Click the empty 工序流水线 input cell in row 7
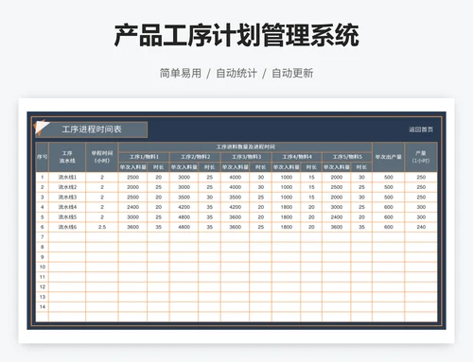Viewport: 473px width, 362px height. 67,237
